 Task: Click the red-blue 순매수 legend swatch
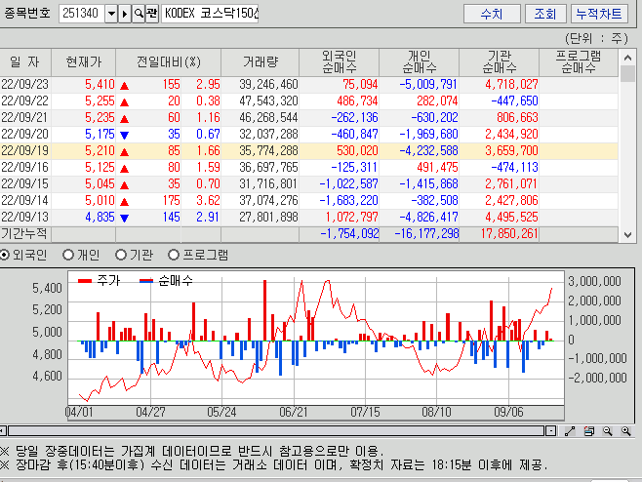point(146,281)
